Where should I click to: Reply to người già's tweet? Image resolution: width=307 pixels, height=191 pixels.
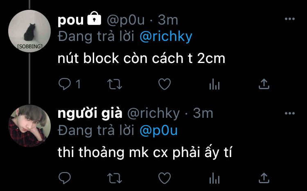click(x=65, y=178)
